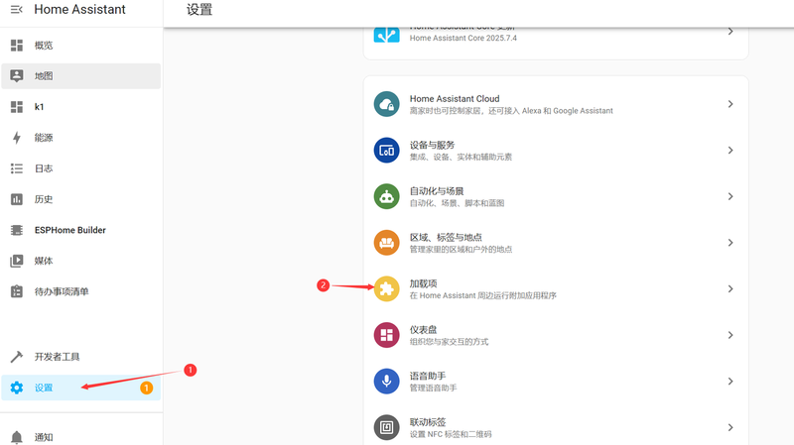
Task: Select 能源 in the sidebar
Action: pos(44,138)
